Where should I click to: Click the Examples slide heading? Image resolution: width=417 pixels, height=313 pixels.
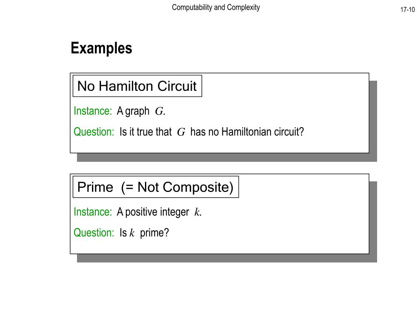pyautogui.click(x=101, y=48)
